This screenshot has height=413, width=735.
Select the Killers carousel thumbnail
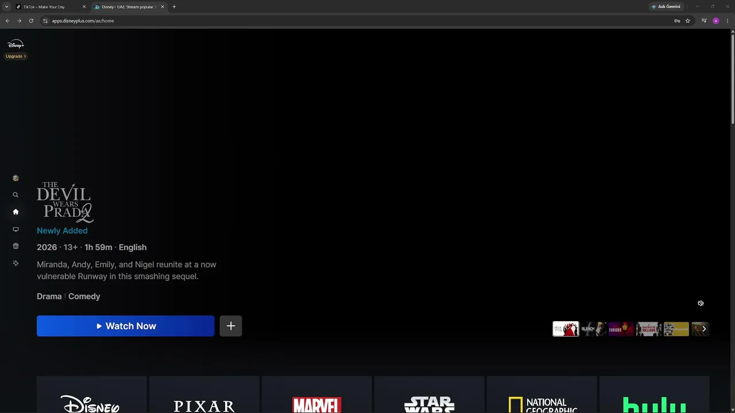tap(648, 329)
